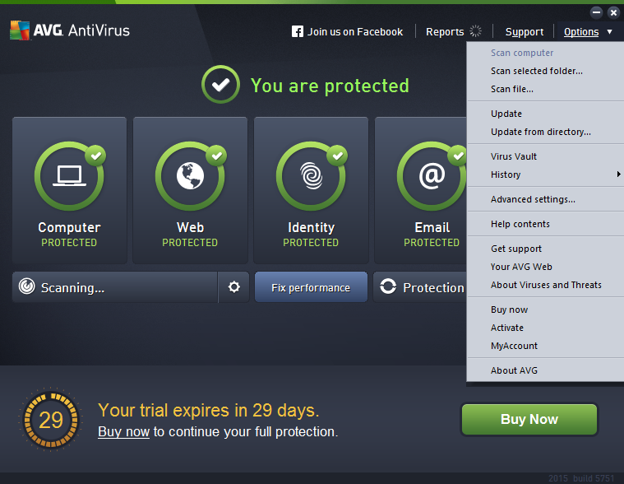Click the AVG AntiVirus logo
The width and height of the screenshot is (624, 484).
point(70,30)
